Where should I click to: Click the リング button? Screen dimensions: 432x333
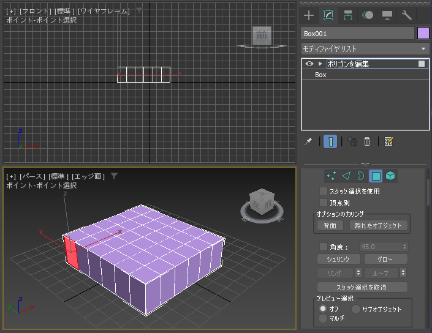[335, 273]
